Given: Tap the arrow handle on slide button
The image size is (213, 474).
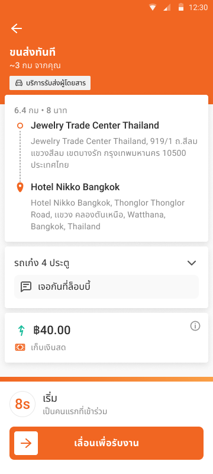Looking at the screenshot, I should 26,443.
